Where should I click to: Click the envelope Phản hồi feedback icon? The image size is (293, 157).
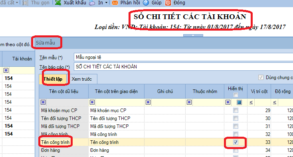[x=115, y=3]
